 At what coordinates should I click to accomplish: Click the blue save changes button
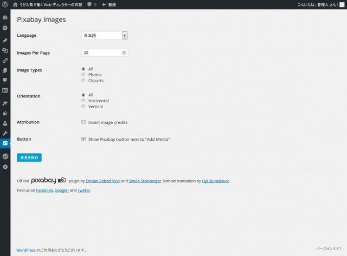(x=29, y=157)
